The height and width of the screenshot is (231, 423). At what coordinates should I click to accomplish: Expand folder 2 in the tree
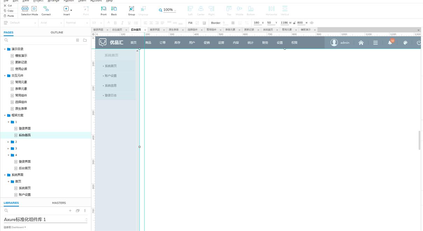(8, 142)
